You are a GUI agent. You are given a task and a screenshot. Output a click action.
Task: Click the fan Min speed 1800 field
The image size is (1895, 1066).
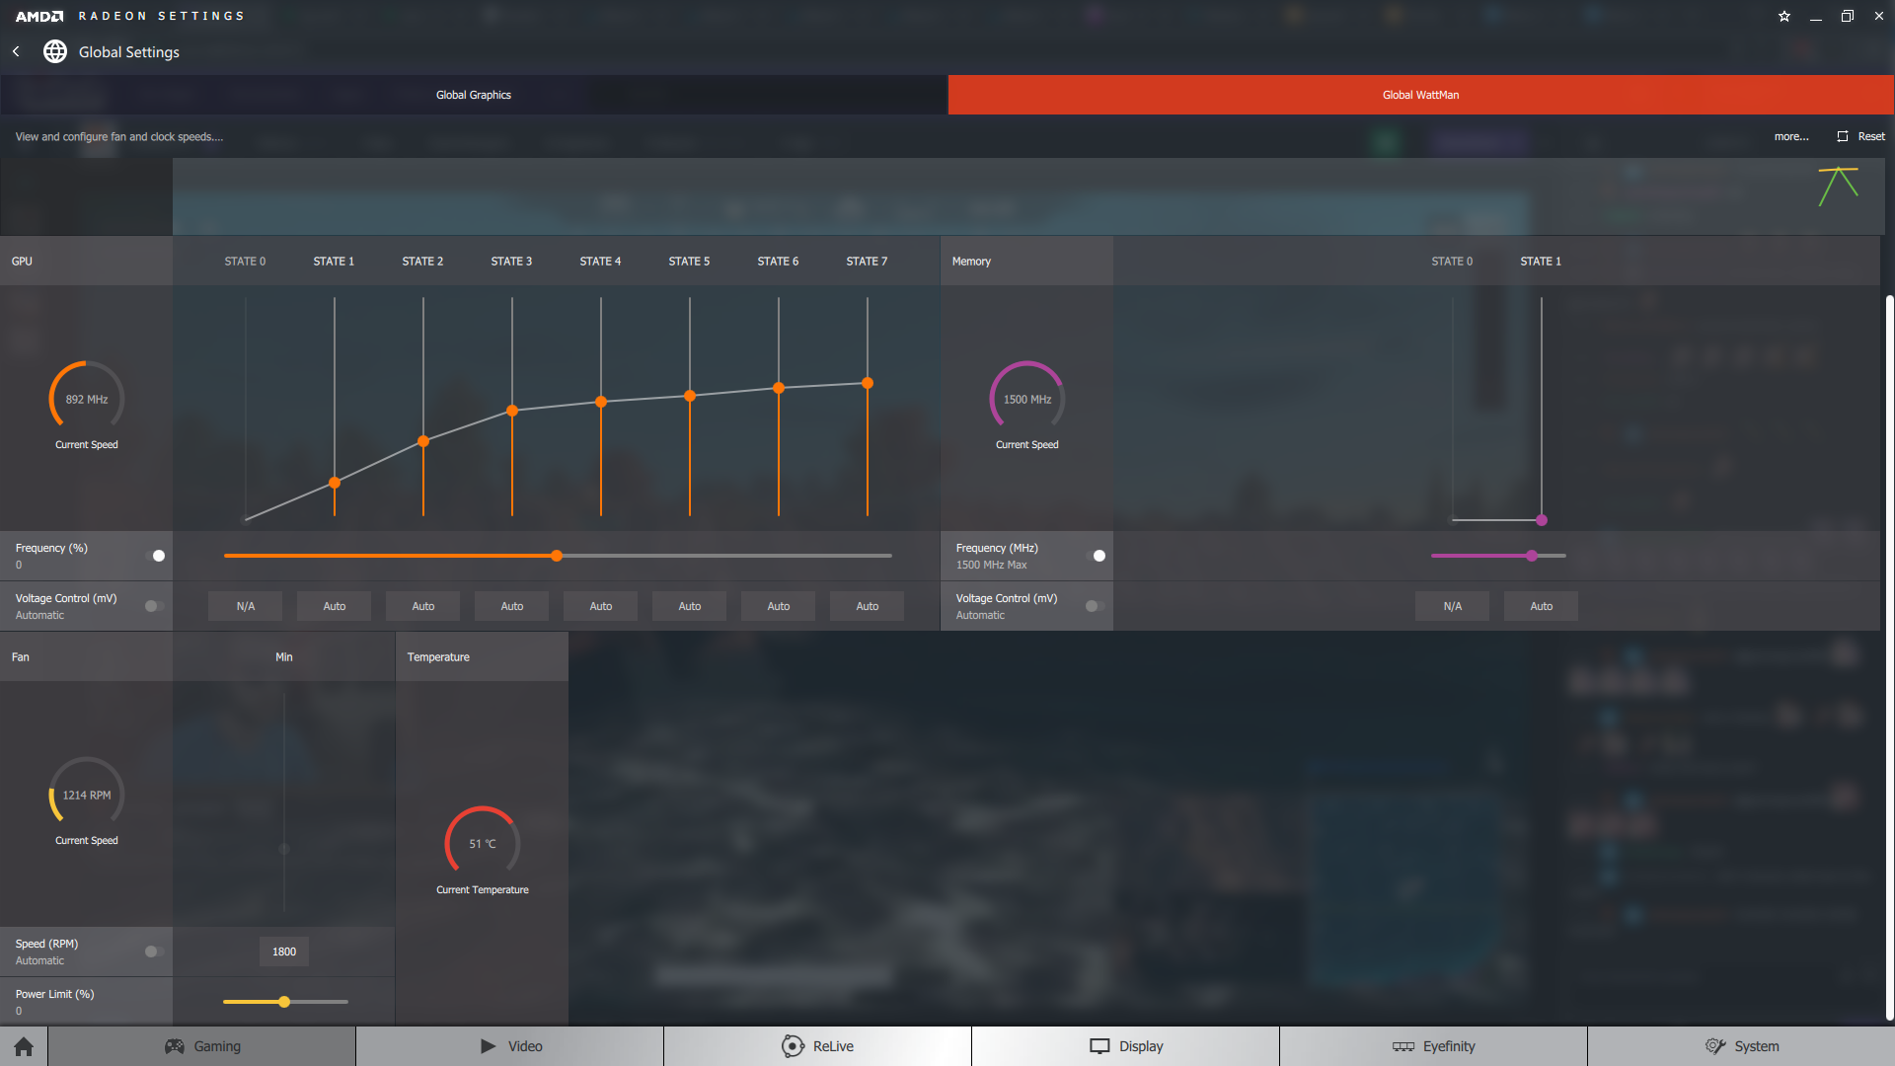coord(284,952)
